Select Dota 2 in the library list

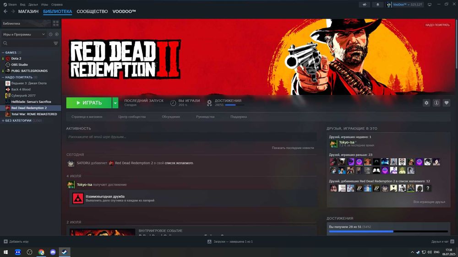click(16, 58)
